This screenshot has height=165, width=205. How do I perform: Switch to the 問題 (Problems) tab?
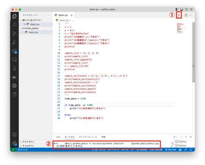pos(103,137)
